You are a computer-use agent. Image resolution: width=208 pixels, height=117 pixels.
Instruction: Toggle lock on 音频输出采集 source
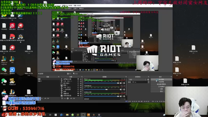pos(81,79)
